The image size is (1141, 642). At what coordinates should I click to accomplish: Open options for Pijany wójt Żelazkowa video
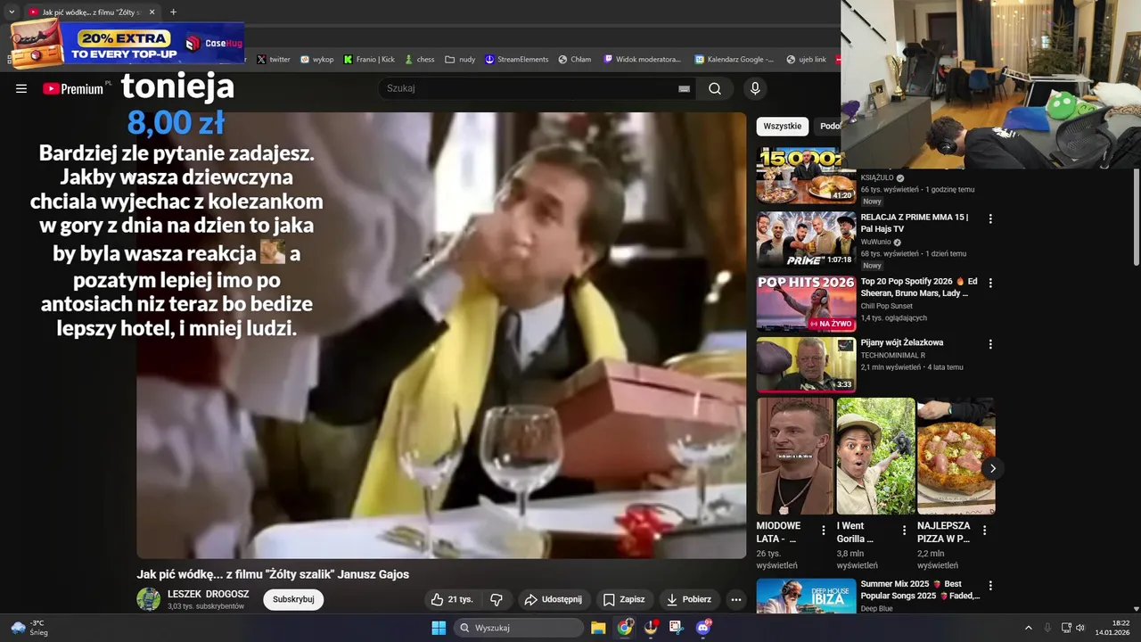tap(989, 344)
